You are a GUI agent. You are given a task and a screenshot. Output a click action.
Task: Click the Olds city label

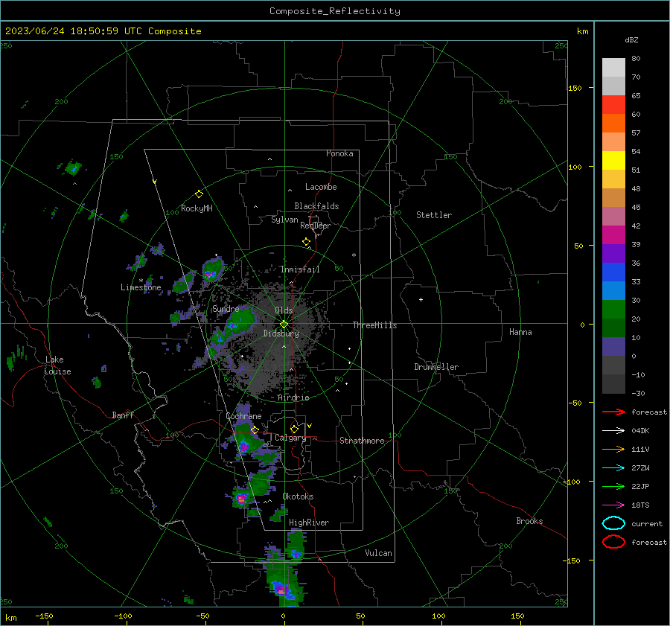point(284,310)
